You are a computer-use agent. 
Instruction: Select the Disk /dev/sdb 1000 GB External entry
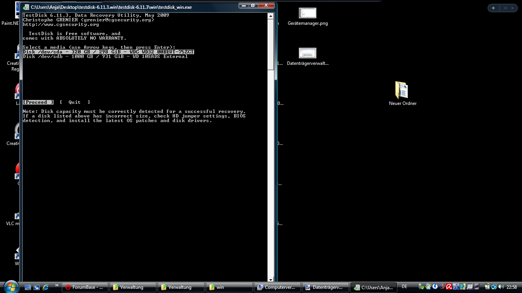(105, 56)
